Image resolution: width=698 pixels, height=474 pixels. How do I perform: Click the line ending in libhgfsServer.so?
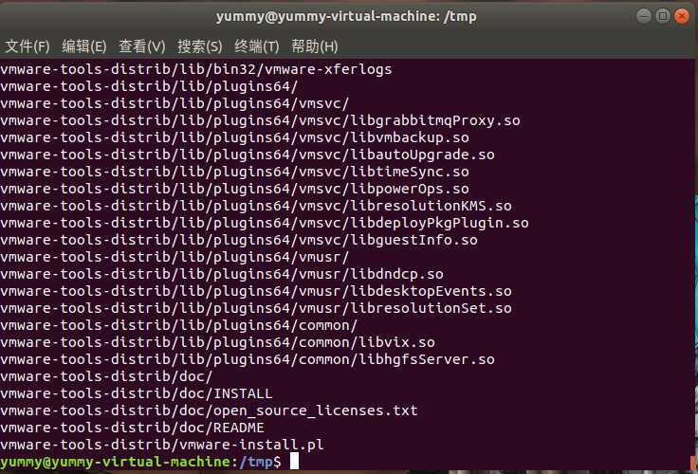coord(248,359)
